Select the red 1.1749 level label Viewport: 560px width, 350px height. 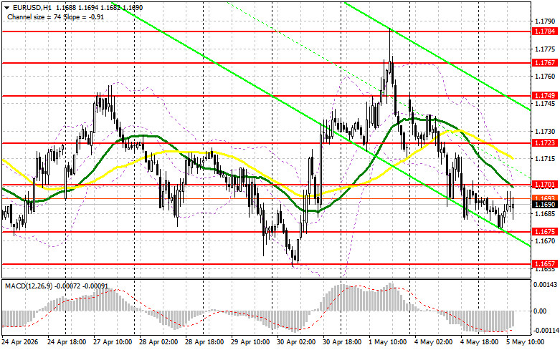(x=545, y=95)
